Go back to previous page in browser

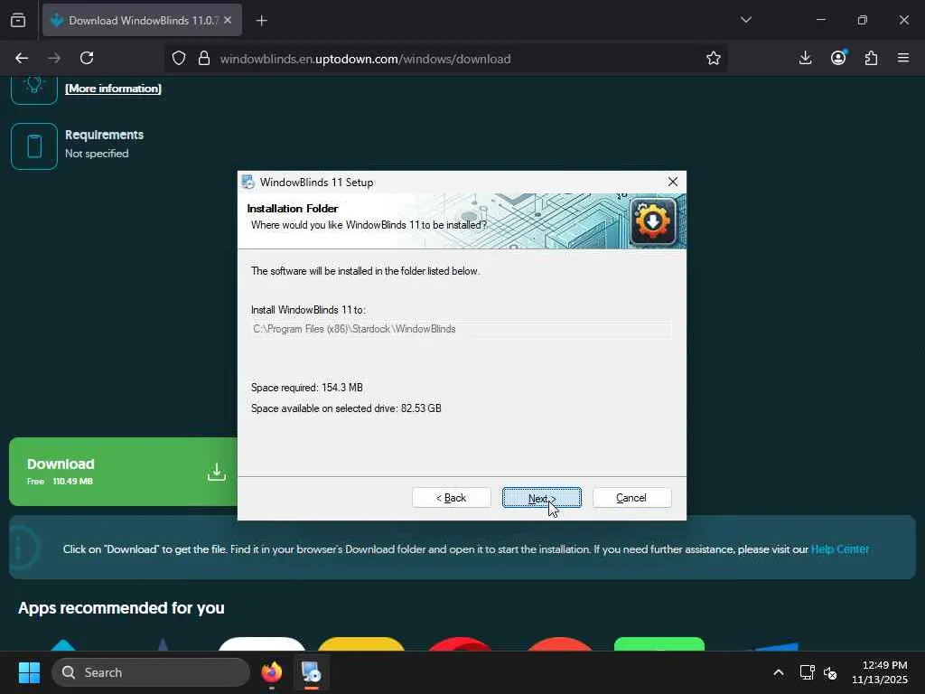tap(22, 59)
